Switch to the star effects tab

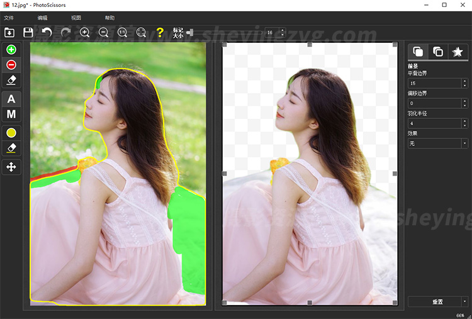coord(457,52)
